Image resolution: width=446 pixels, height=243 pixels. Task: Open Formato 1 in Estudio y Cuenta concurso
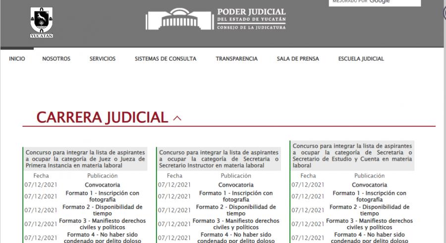click(x=370, y=196)
